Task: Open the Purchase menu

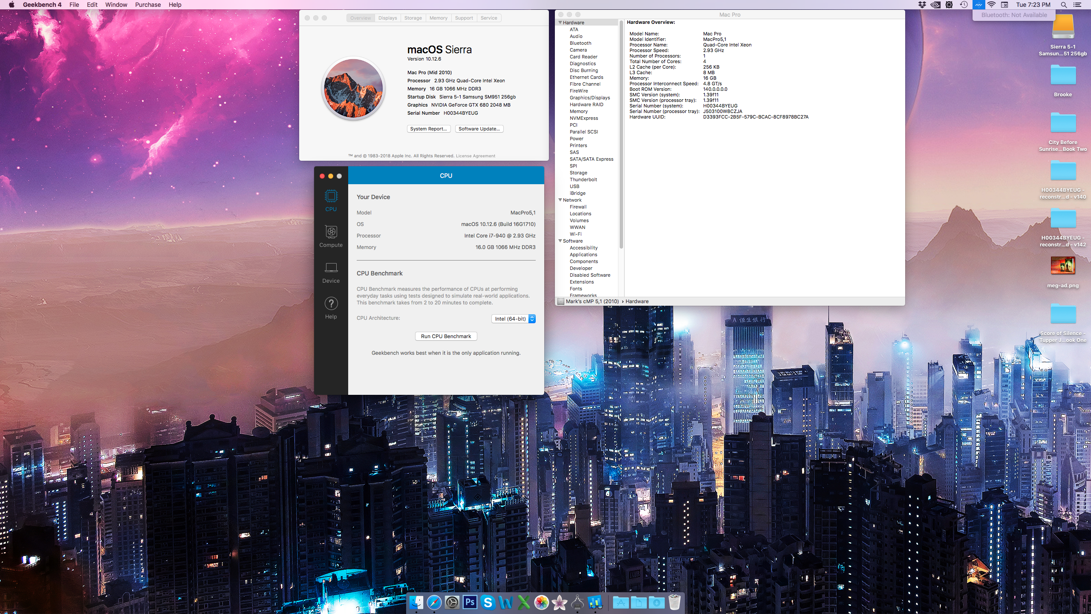Action: point(148,5)
